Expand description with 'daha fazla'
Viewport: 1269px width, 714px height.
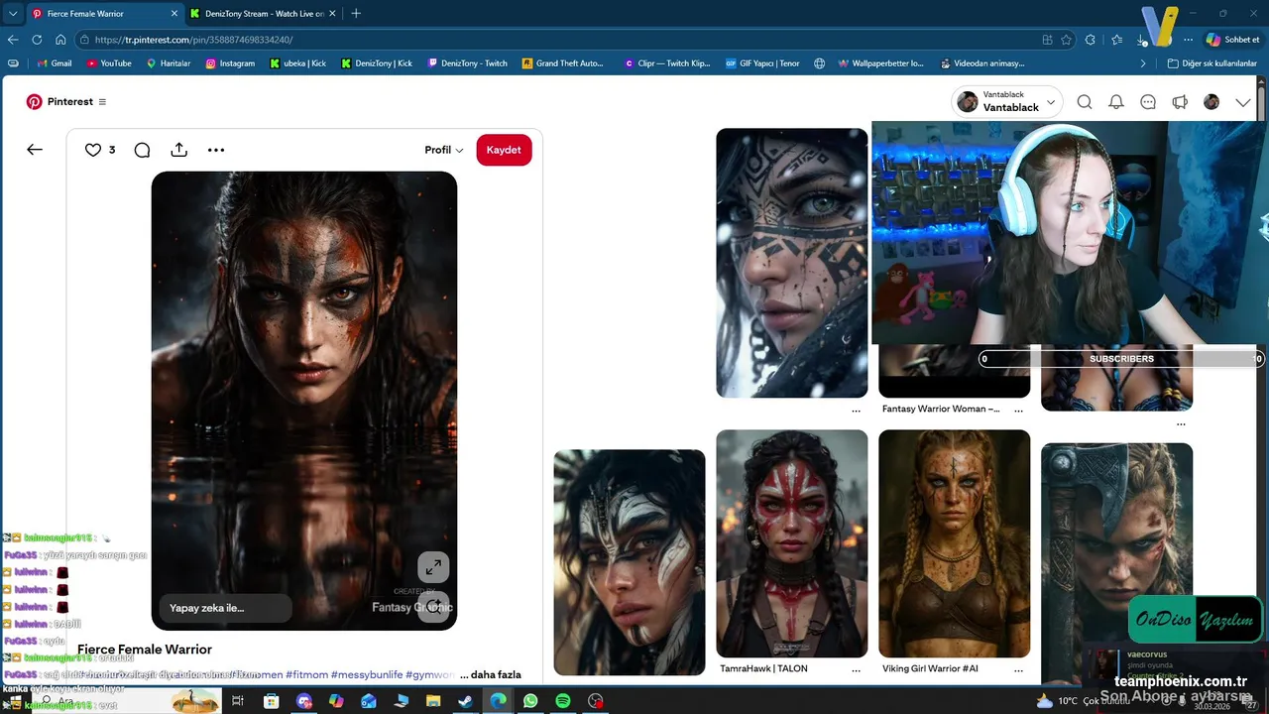tap(496, 674)
